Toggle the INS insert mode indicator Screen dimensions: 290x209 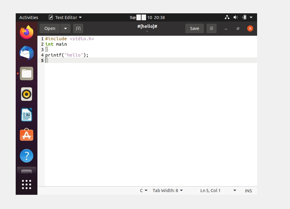(x=248, y=191)
